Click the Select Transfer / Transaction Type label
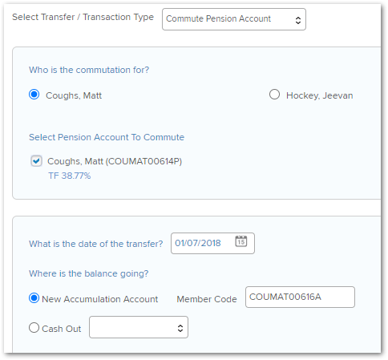Image resolution: width=388 pixels, height=360 pixels. (x=83, y=17)
